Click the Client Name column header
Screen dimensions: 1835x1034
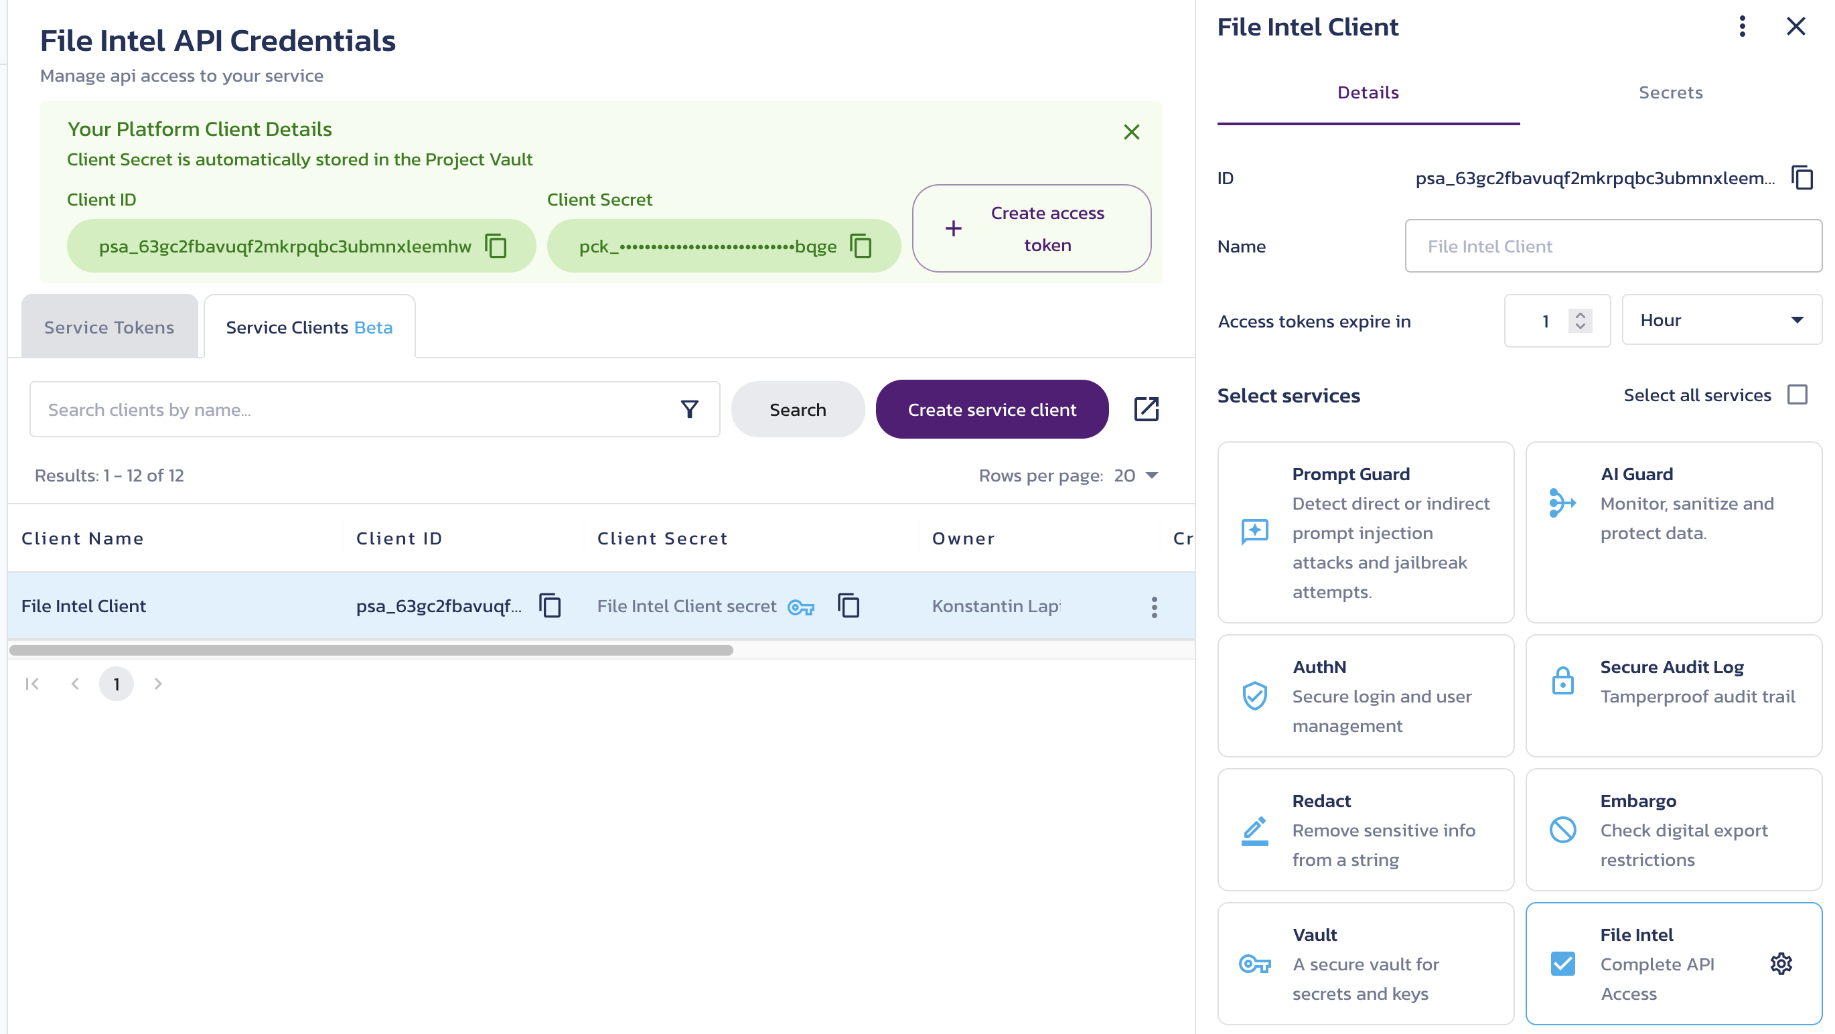pos(82,538)
